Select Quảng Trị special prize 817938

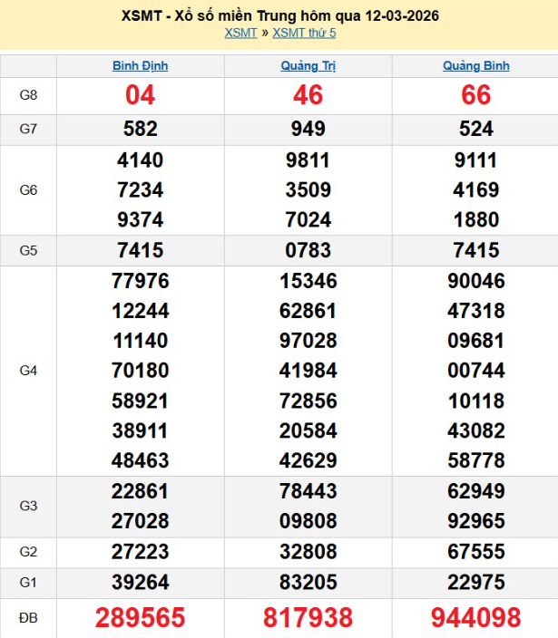(x=308, y=618)
